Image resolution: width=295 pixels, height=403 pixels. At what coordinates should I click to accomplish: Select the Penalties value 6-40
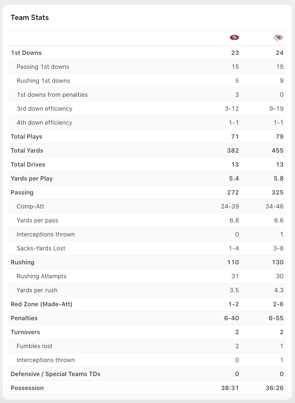pyautogui.click(x=231, y=318)
